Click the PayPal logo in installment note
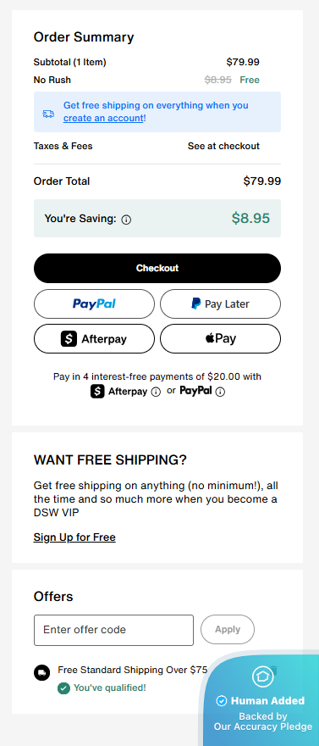This screenshot has width=319, height=746. (x=195, y=391)
